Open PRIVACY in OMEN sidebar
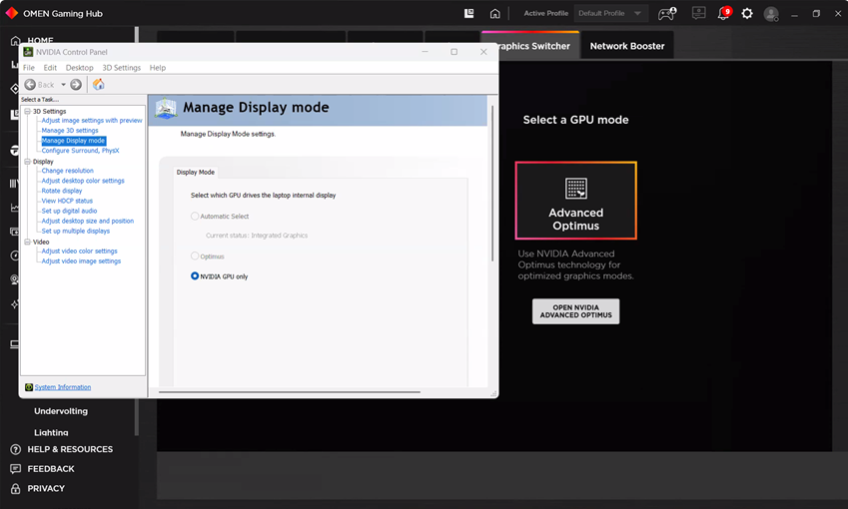This screenshot has height=509, width=848. point(46,488)
